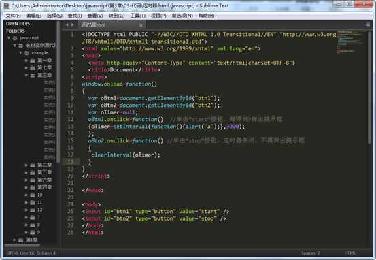The height and width of the screenshot is (260, 376).
Task: Collapse the 新材 folder under javascript
Action: click(x=15, y=46)
